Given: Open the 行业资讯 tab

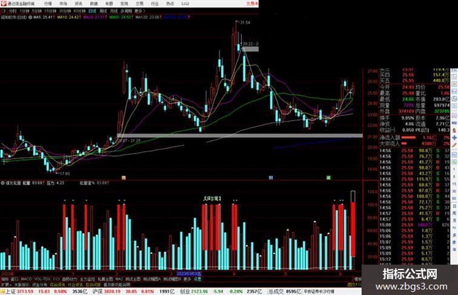Looking at the screenshot, I should [76, 284].
